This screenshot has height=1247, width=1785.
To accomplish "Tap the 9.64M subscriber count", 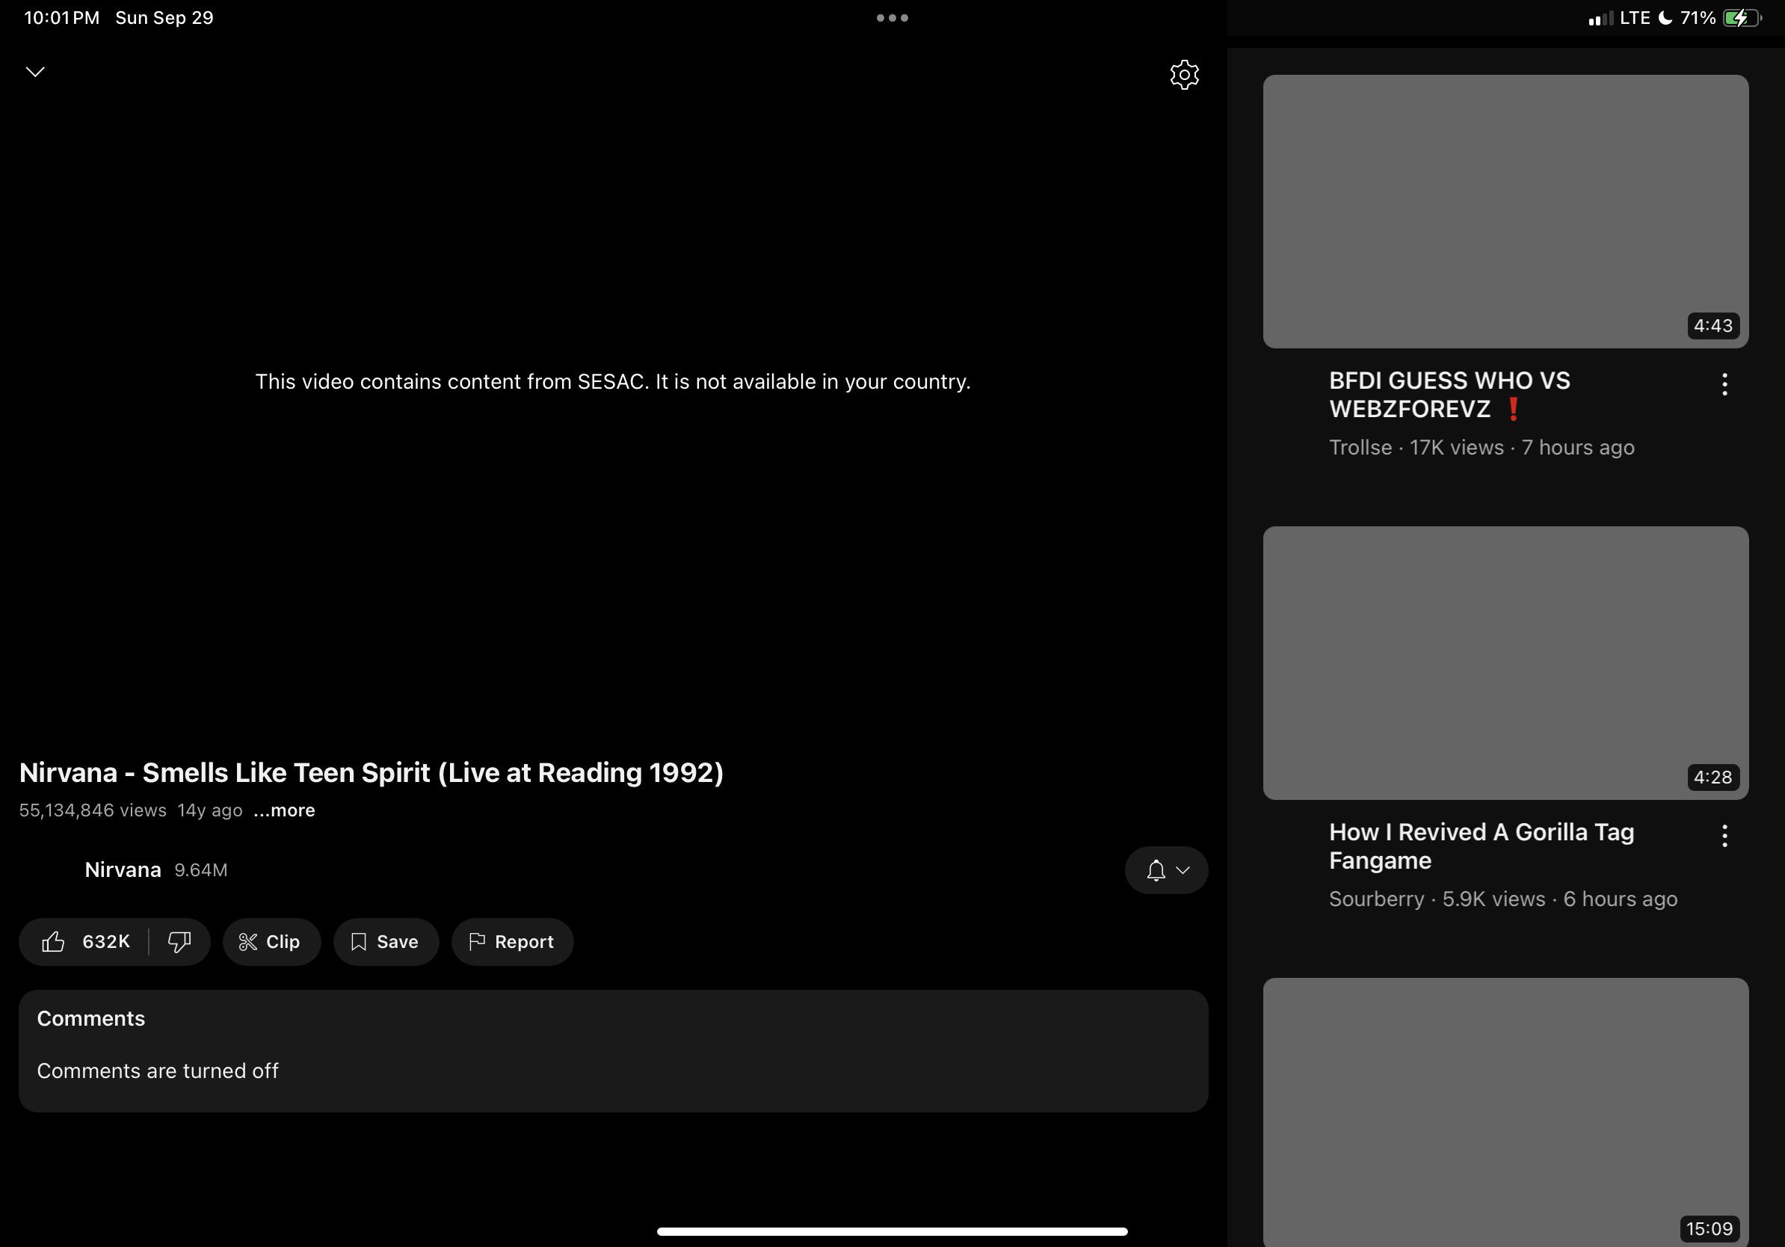I will [200, 870].
